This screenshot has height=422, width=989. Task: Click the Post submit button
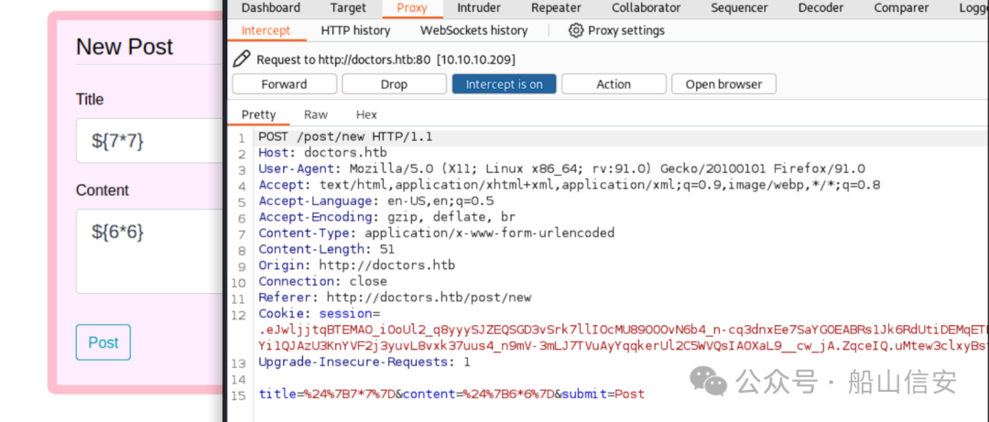tap(103, 342)
